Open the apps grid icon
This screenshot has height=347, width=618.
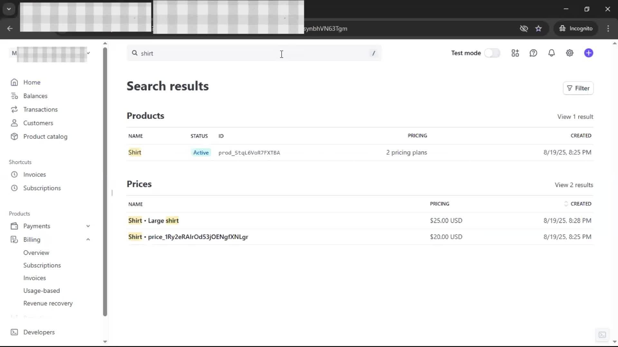point(515,53)
